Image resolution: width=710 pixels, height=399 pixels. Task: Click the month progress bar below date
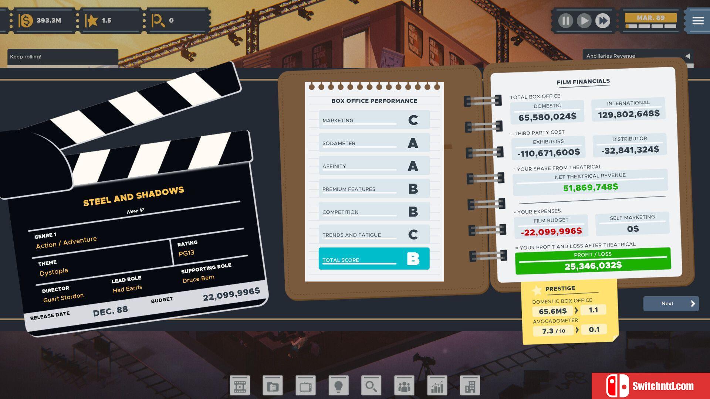pyautogui.click(x=650, y=26)
